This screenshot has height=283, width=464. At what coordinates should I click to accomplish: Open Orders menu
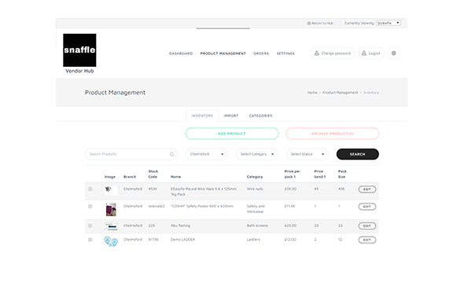tap(261, 53)
